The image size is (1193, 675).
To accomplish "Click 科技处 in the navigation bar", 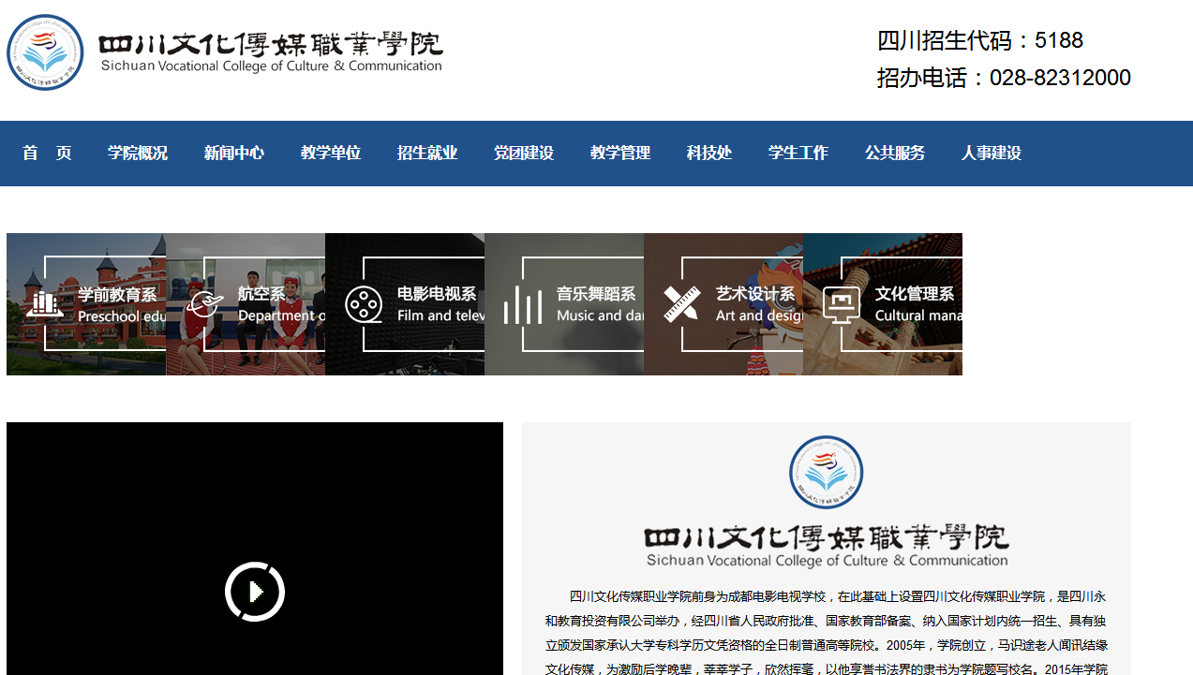I will pos(709,154).
